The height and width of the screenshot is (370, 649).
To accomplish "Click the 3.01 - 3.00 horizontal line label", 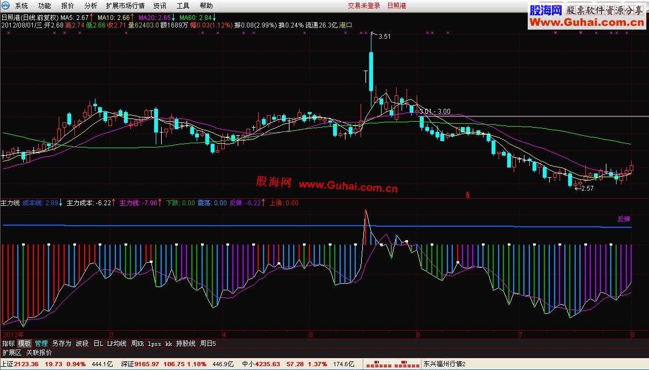I will (435, 111).
